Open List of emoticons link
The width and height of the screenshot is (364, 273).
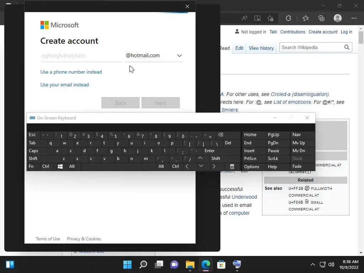292,102
